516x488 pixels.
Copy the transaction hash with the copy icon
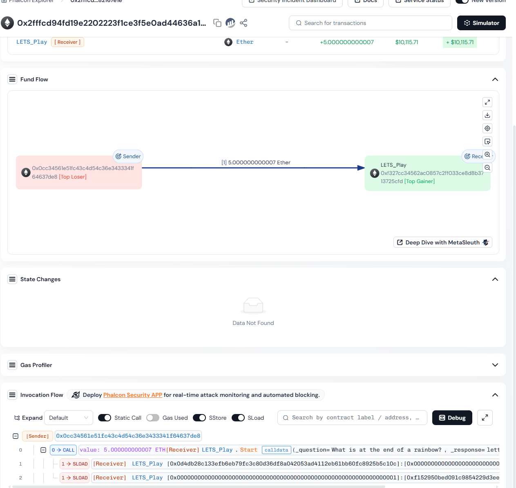(x=217, y=23)
